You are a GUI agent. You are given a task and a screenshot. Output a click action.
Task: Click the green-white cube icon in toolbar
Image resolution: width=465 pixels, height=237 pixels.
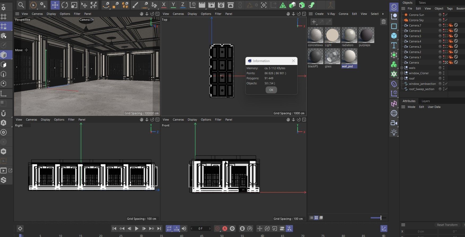(292, 5)
